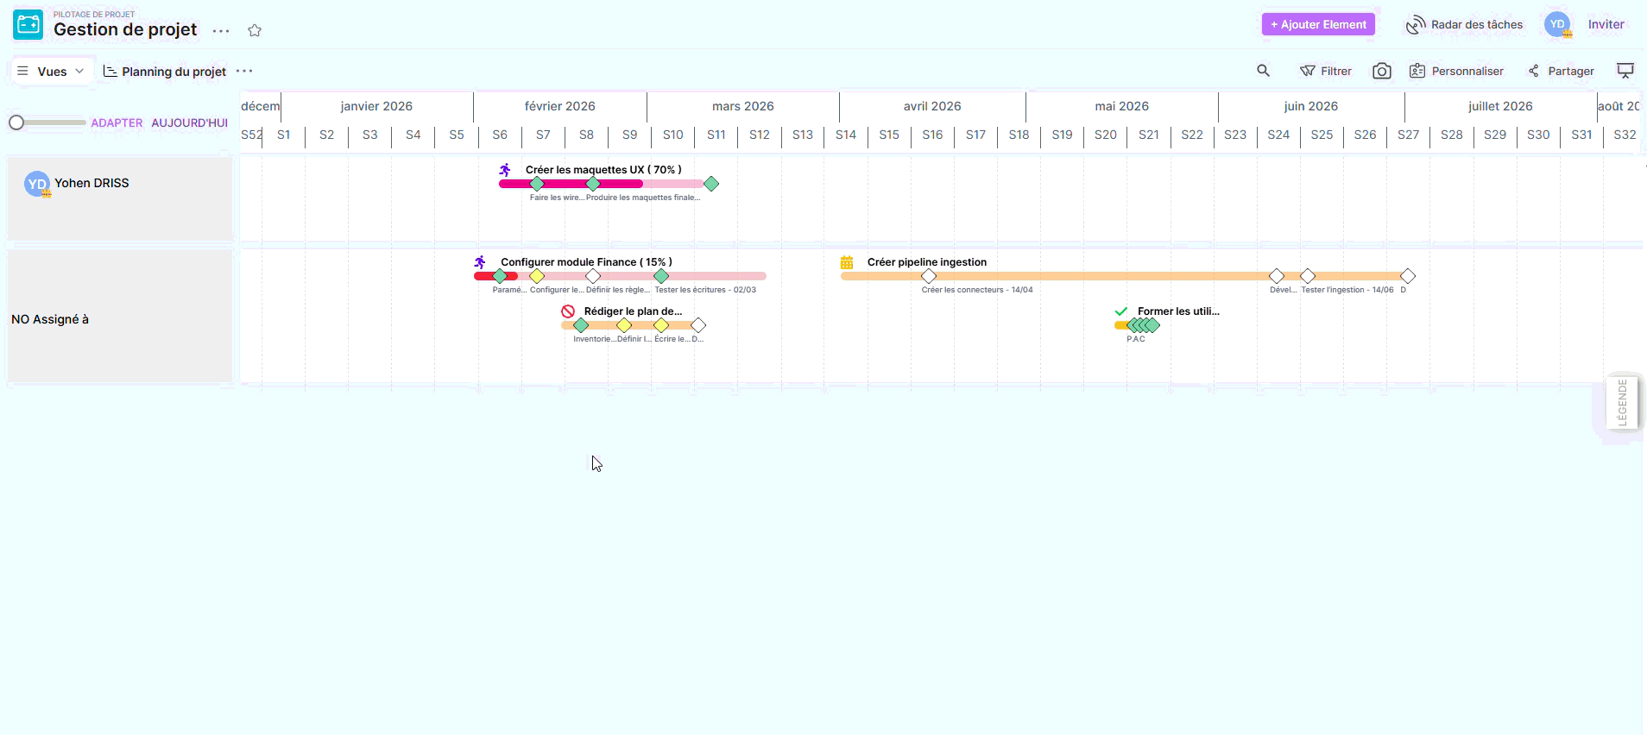Viewport: 1647px width, 735px height.
Task: Click the checkmark icon on Former les utilisateurs
Action: [1121, 311]
